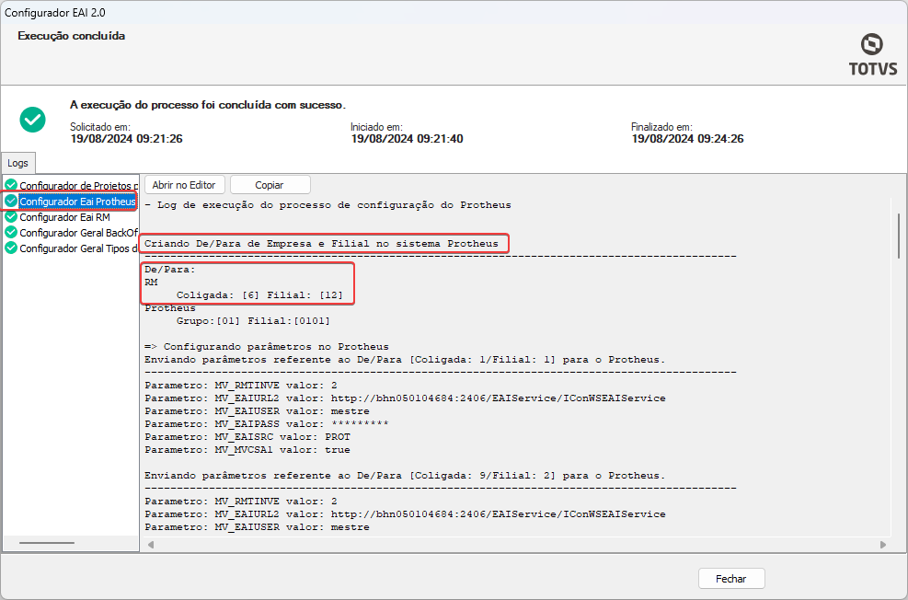Image resolution: width=908 pixels, height=600 pixels.
Task: Click the 'Iniciado em' date 19/08/2024 09:21:40
Action: click(407, 139)
